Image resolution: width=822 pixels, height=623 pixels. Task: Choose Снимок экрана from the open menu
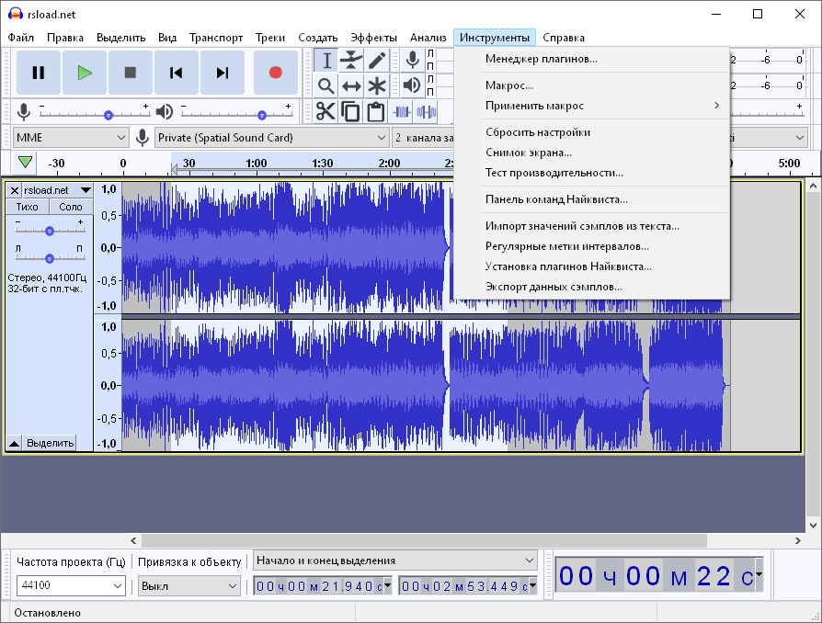(529, 153)
